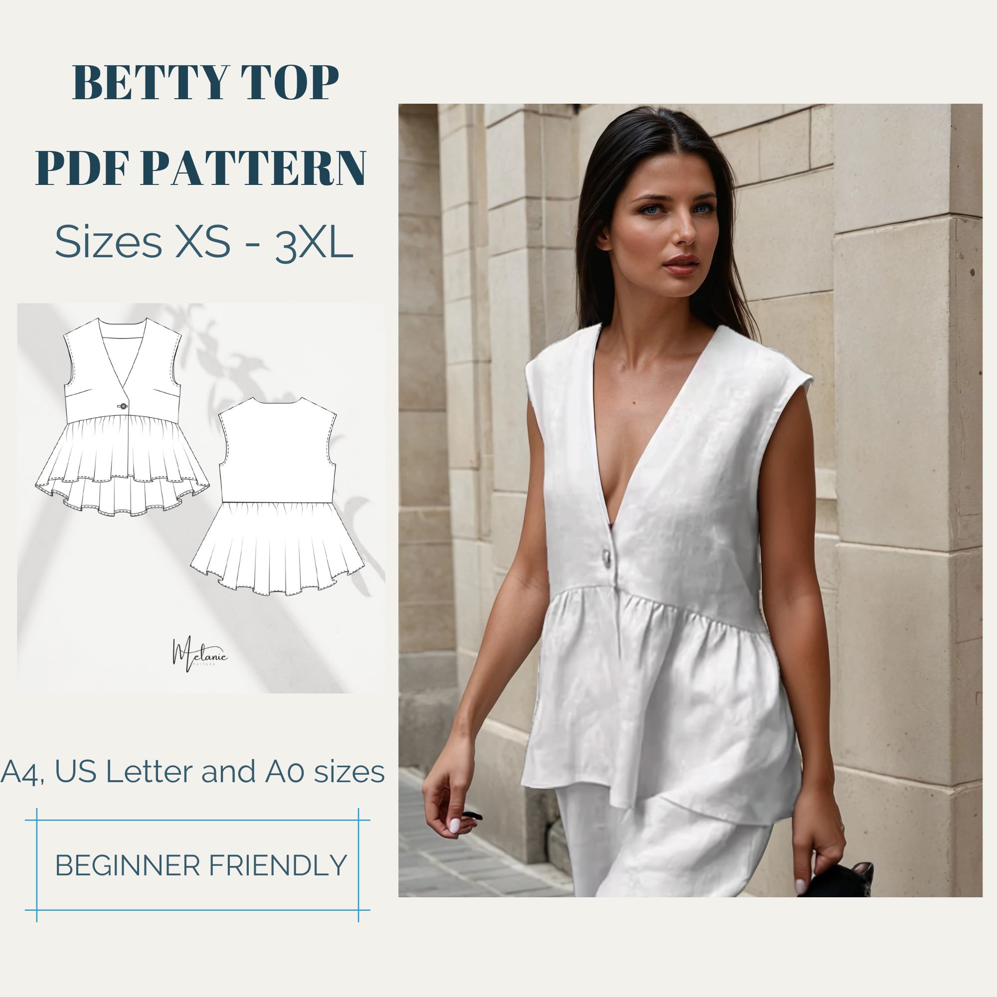This screenshot has width=997, height=997.
Task: Click the front view garment sketch
Action: click(x=122, y=417)
